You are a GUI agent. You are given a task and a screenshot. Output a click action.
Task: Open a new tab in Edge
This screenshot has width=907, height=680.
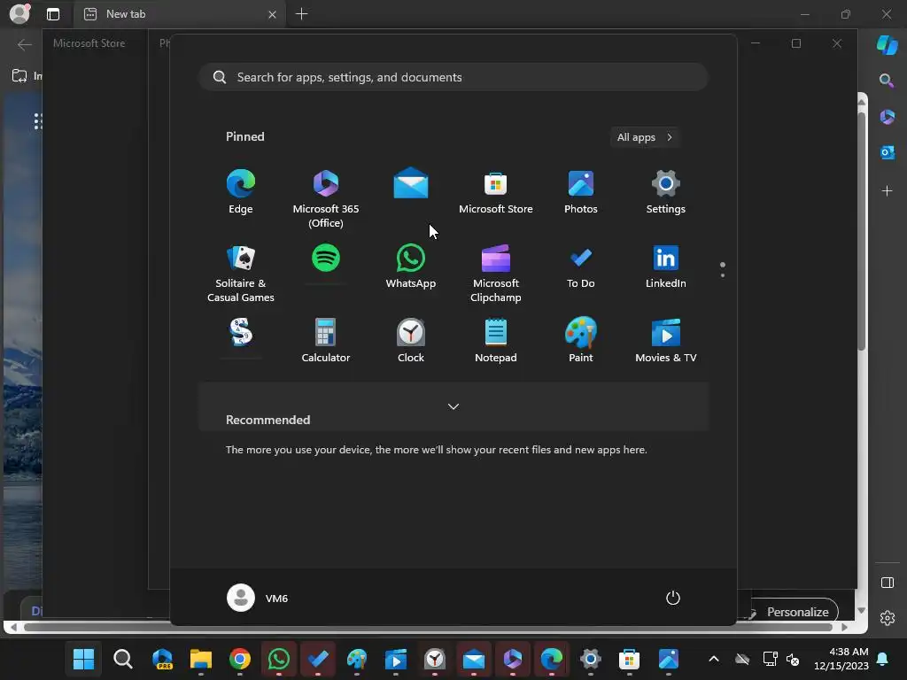coord(301,14)
